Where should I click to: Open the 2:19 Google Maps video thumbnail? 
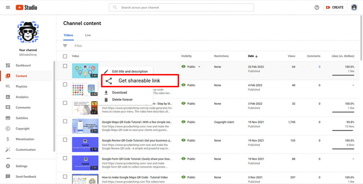click(85, 126)
